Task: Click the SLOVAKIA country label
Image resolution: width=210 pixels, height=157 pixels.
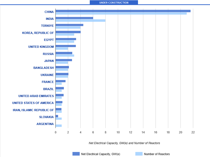Action: point(46,117)
